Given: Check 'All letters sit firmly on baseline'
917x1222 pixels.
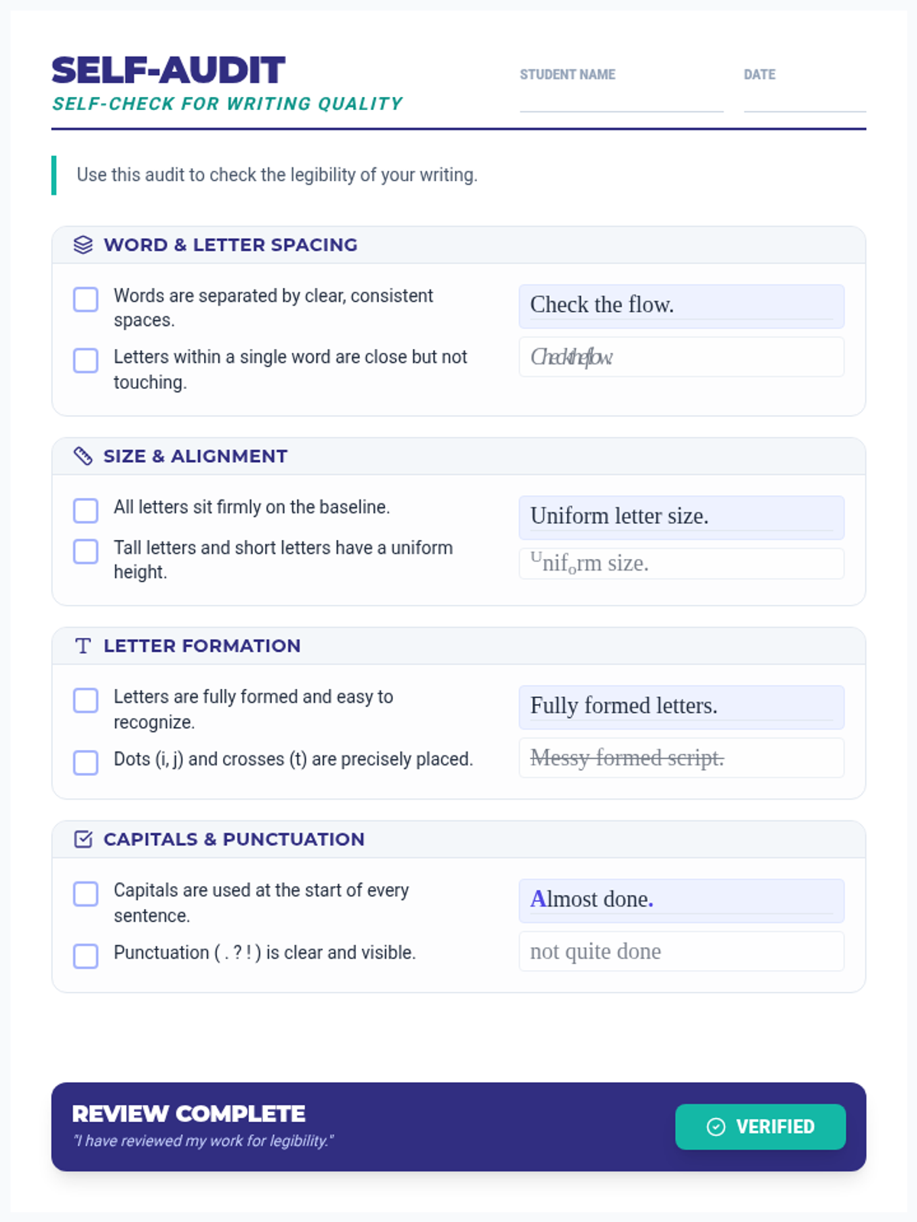Looking at the screenshot, I should coord(86,510).
